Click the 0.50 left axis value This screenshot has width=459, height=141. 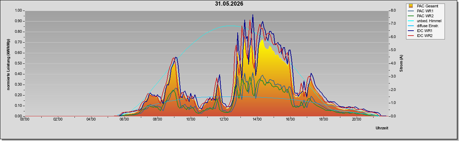[18, 63]
